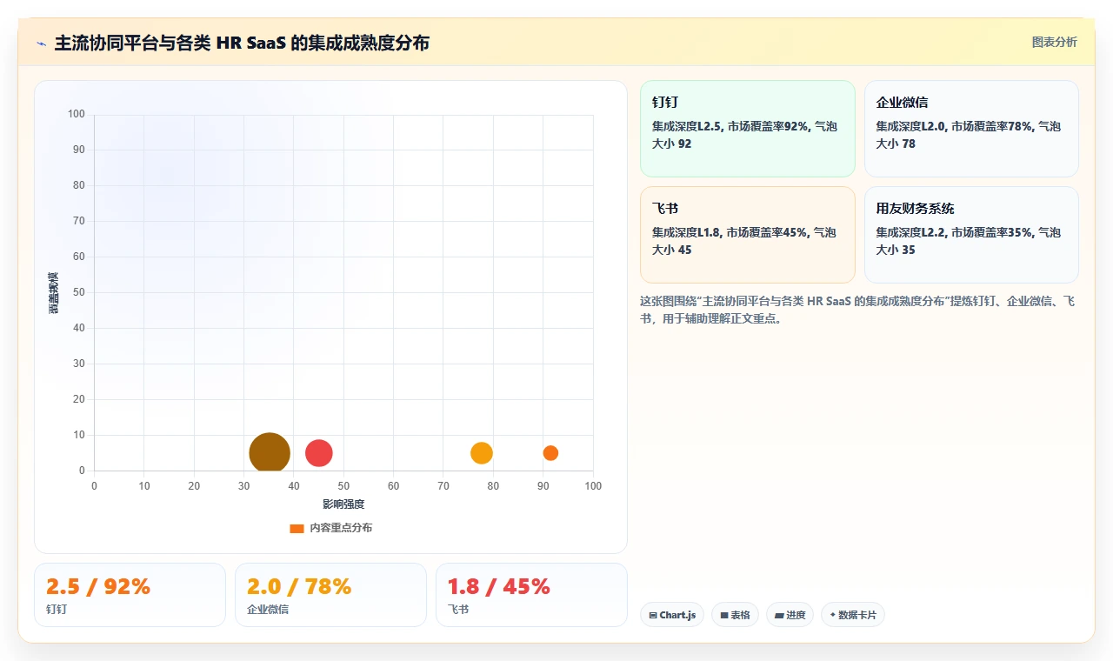Open the 用友财务系统 info card
This screenshot has width=1113, height=661.
click(x=971, y=235)
